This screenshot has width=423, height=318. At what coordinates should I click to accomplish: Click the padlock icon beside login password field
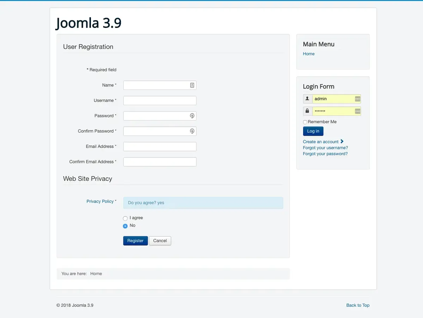pos(307,111)
